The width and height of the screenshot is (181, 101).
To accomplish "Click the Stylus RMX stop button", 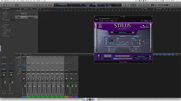I will coord(109,56).
